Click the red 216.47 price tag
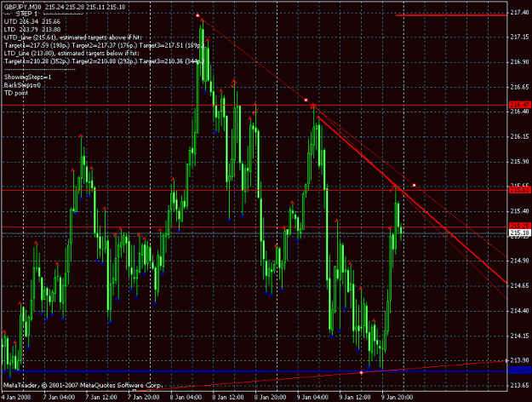 520,105
